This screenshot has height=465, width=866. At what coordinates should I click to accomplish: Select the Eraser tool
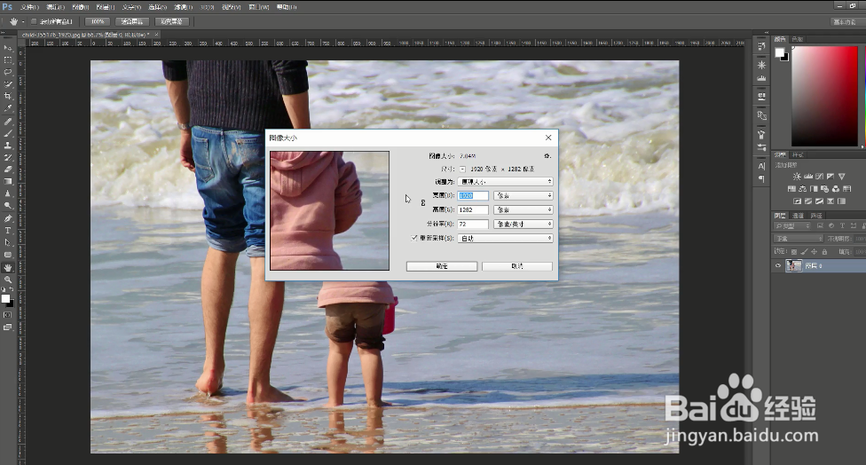pyautogui.click(x=8, y=169)
